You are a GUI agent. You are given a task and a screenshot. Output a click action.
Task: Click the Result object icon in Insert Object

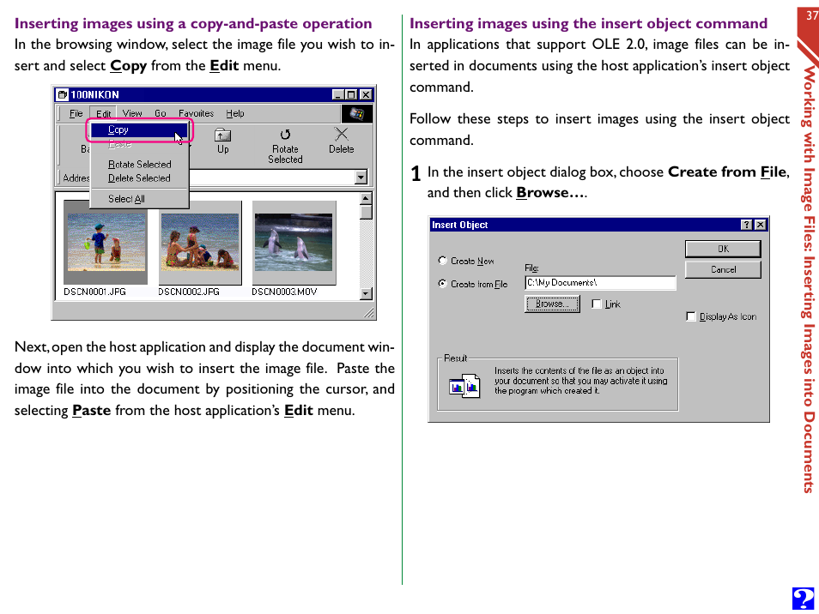[464, 386]
